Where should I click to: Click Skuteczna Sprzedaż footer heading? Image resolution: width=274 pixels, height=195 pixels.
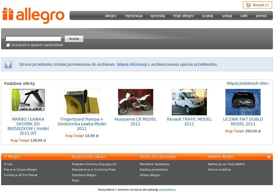point(158,157)
